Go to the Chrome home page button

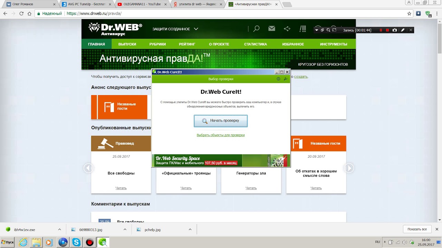pos(30,13)
